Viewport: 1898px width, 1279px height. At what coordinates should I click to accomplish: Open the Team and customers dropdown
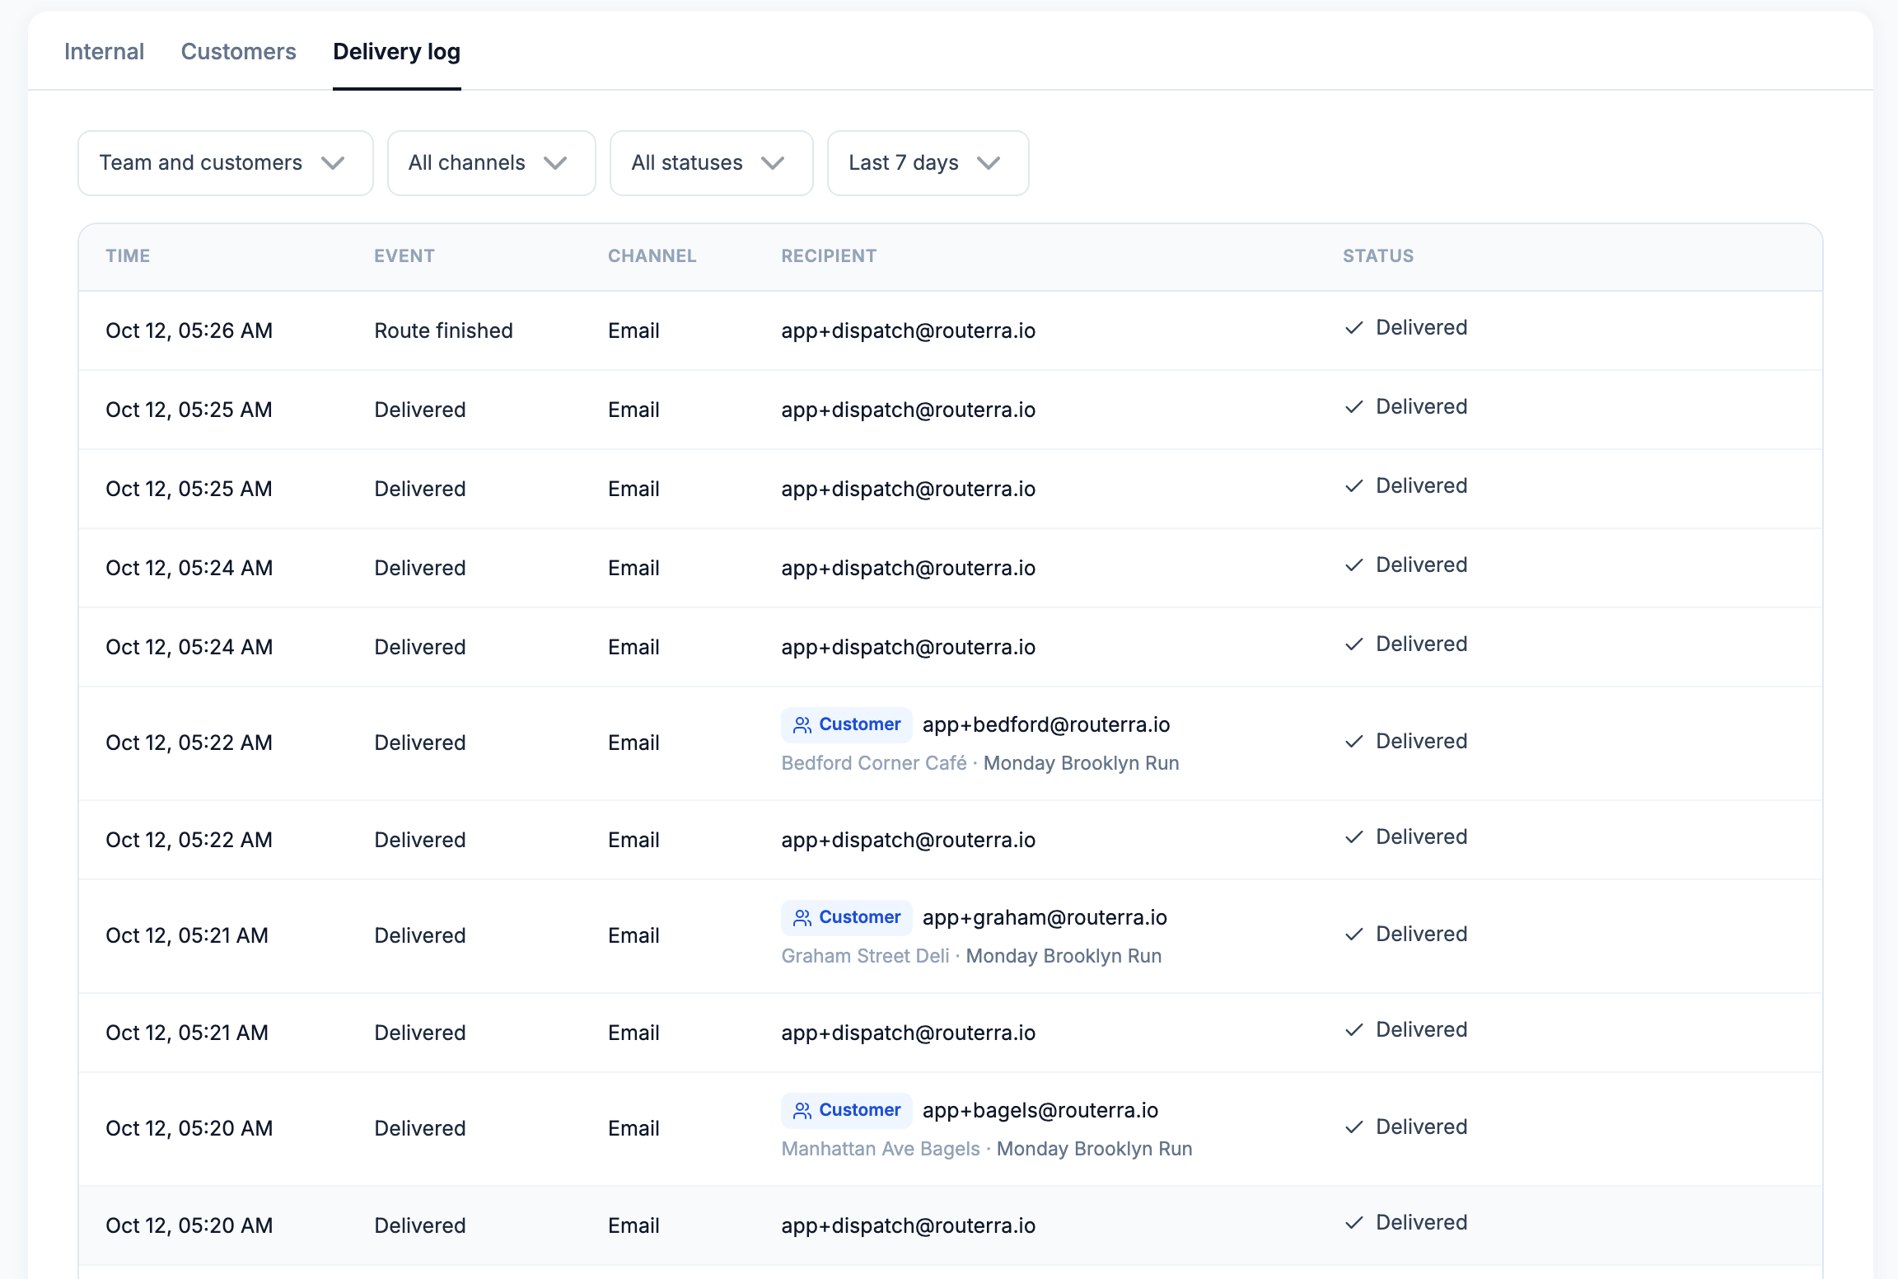tap(225, 163)
